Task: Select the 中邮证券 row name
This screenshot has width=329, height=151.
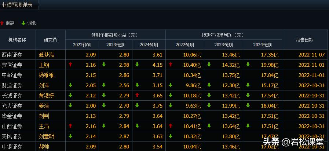Action: 12,75
